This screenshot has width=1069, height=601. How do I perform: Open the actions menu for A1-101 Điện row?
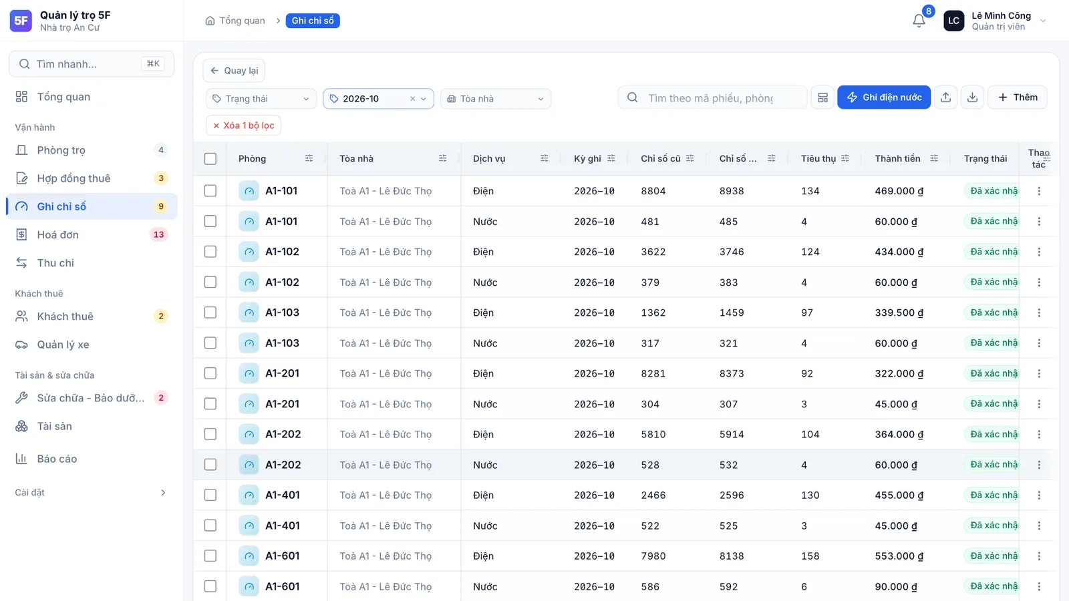click(1039, 191)
